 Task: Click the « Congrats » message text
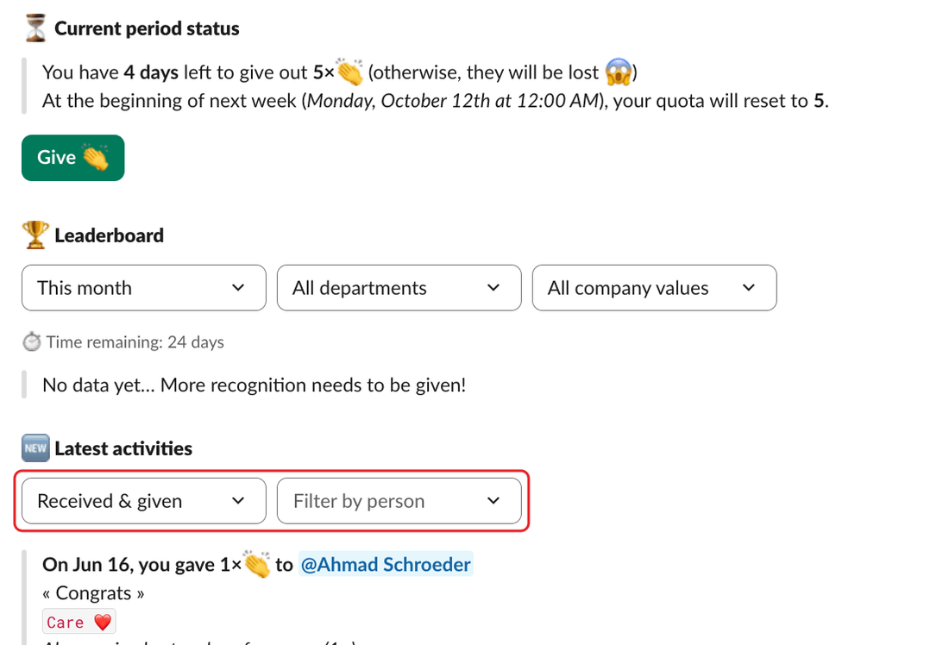pyautogui.click(x=93, y=593)
